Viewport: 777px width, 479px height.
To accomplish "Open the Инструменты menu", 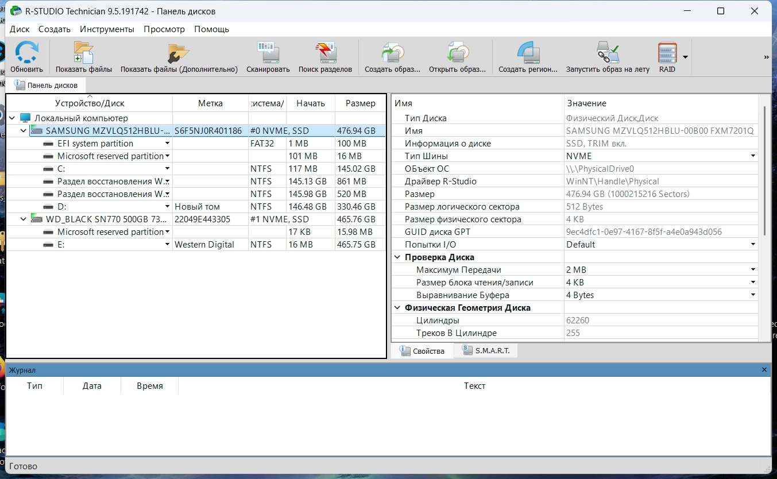I will click(x=107, y=29).
